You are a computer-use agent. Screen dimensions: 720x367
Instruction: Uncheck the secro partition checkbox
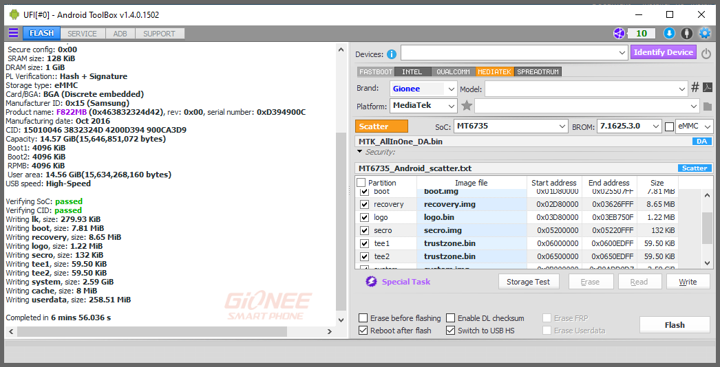(x=365, y=230)
